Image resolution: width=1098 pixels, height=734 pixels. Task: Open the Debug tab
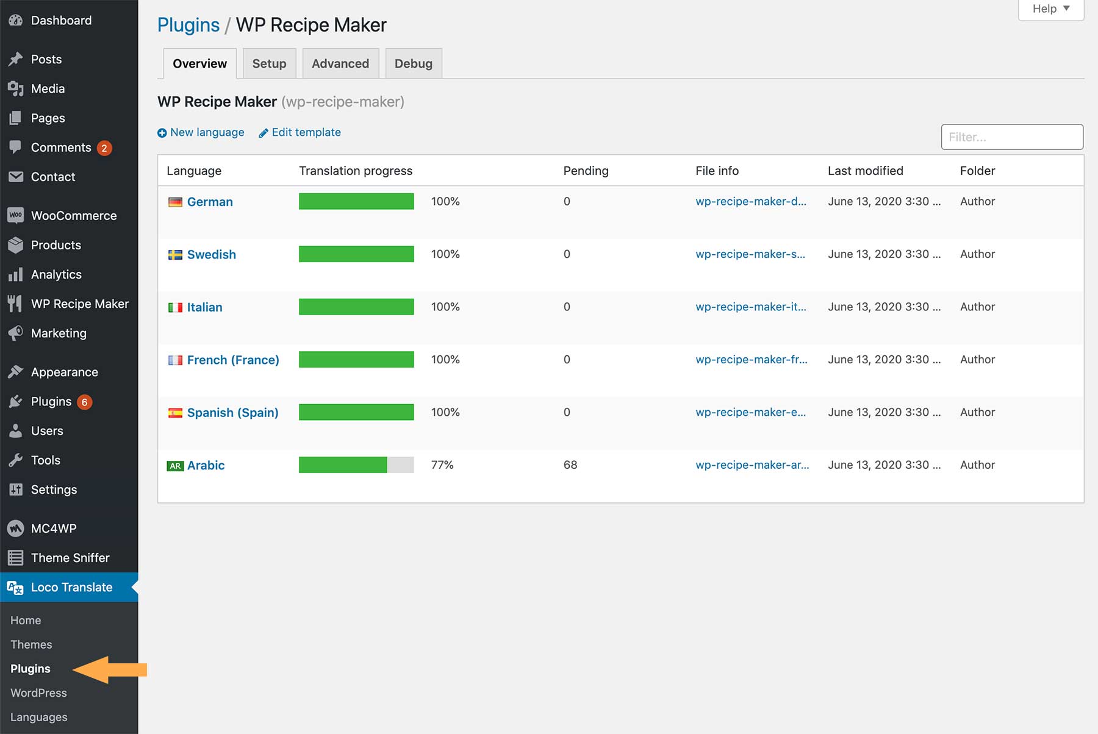pyautogui.click(x=413, y=63)
